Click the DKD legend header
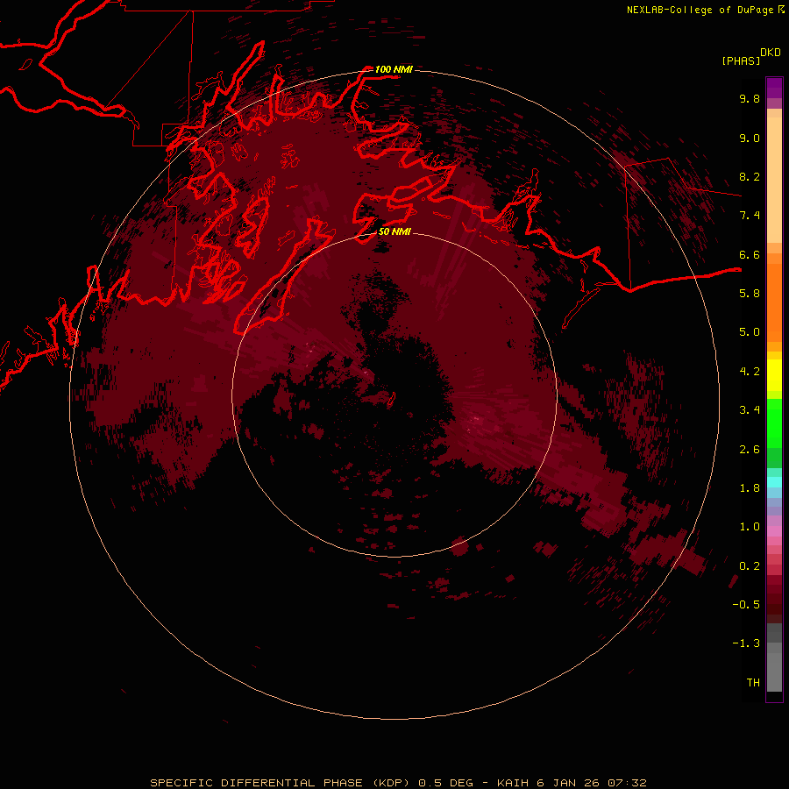The image size is (789, 789). coord(771,53)
